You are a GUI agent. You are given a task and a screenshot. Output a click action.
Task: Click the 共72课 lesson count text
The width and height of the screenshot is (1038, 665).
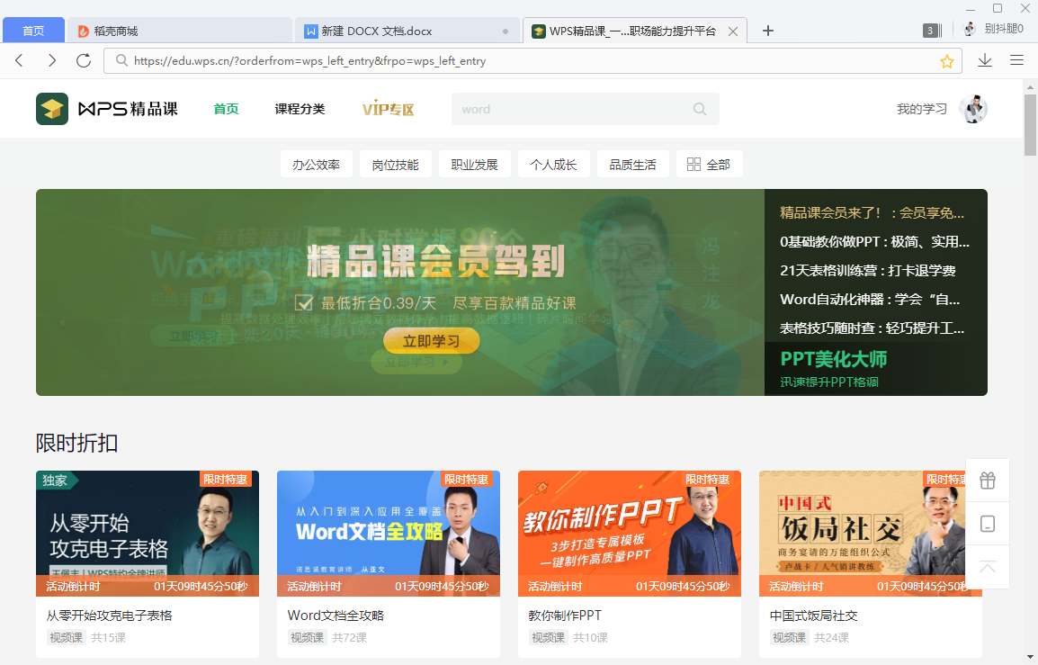click(x=350, y=638)
